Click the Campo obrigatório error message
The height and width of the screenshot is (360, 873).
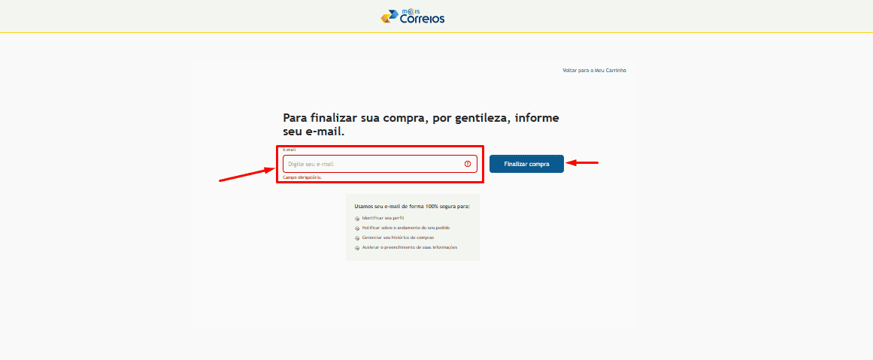pos(302,177)
